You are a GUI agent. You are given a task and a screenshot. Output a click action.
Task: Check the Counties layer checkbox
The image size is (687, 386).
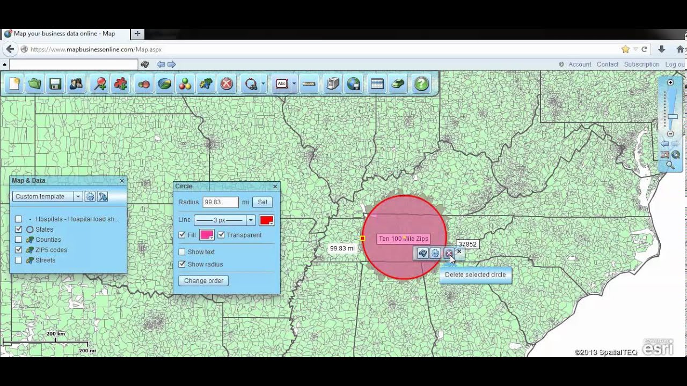point(19,240)
